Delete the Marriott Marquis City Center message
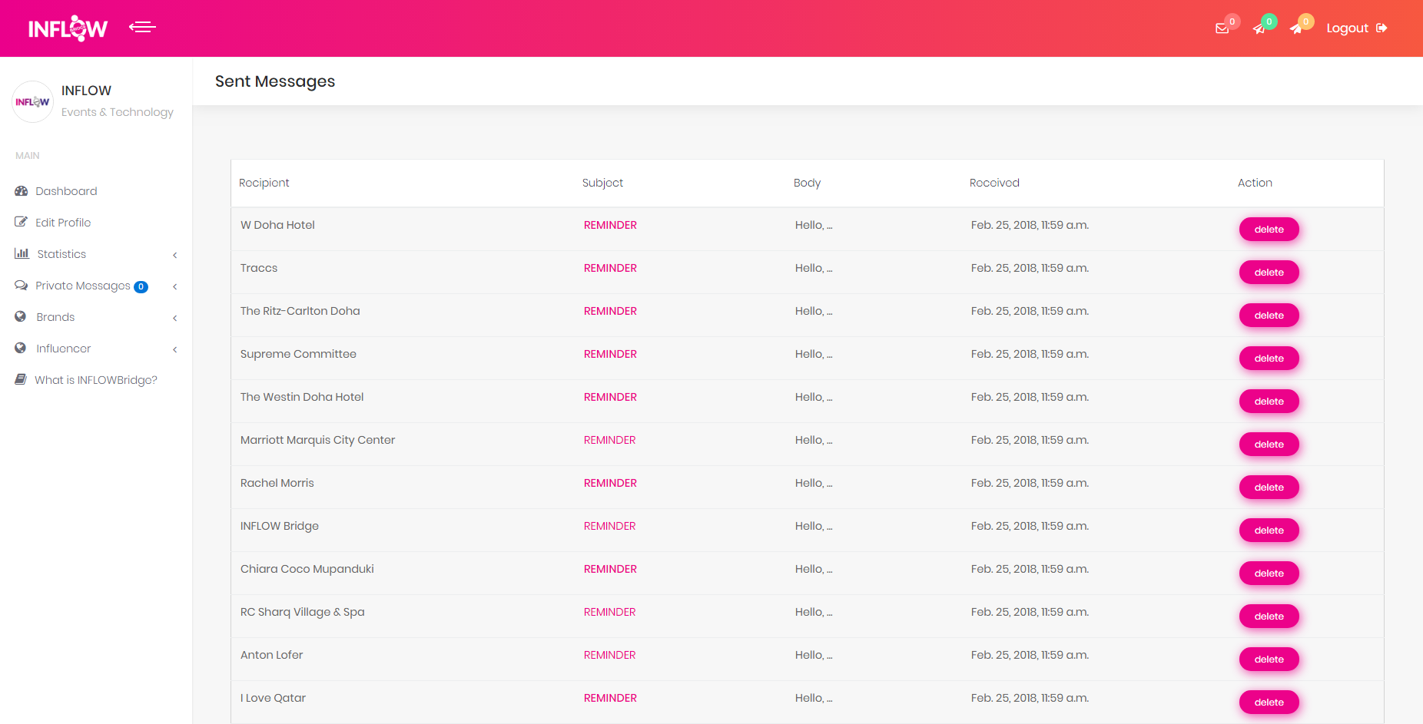 1269,445
